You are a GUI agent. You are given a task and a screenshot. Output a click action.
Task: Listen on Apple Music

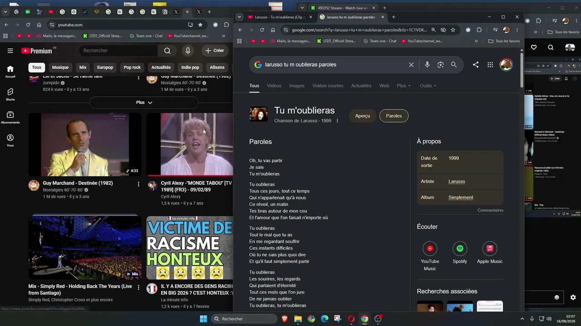pyautogui.click(x=490, y=253)
